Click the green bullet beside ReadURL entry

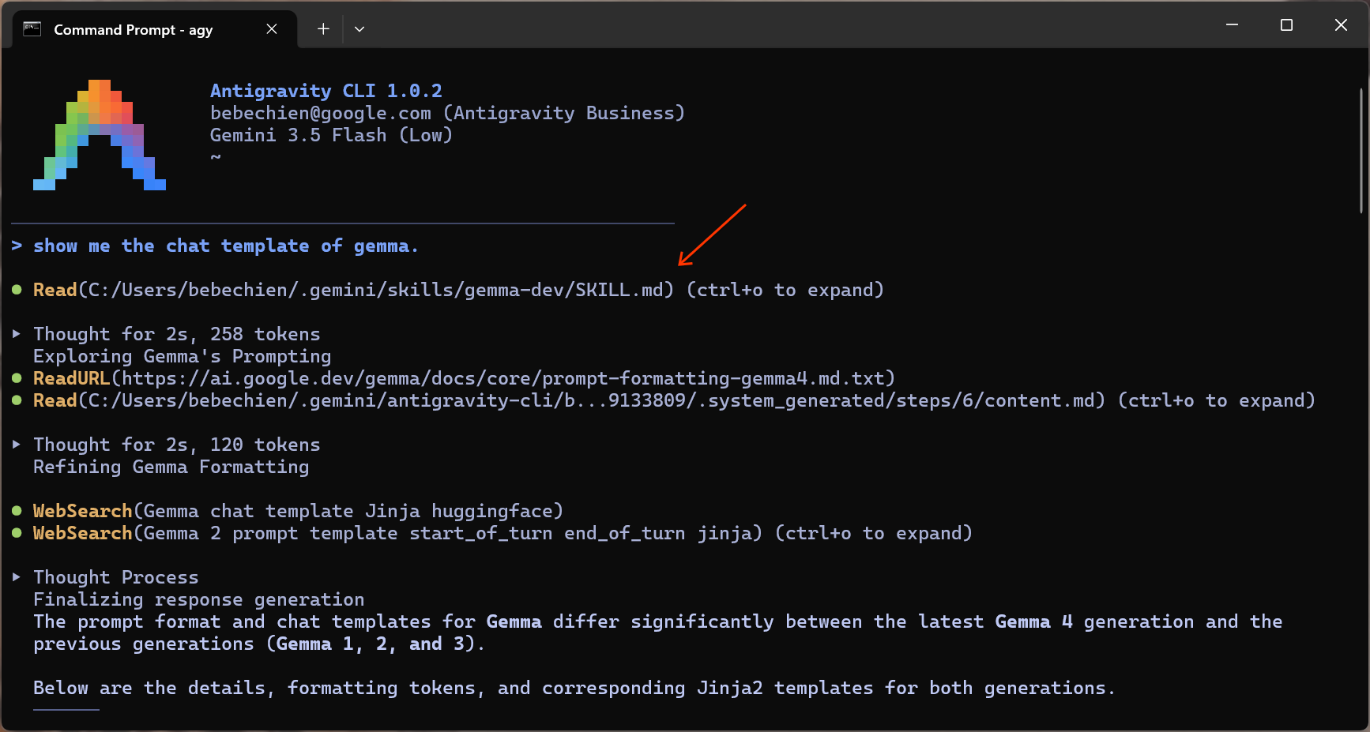[17, 378]
